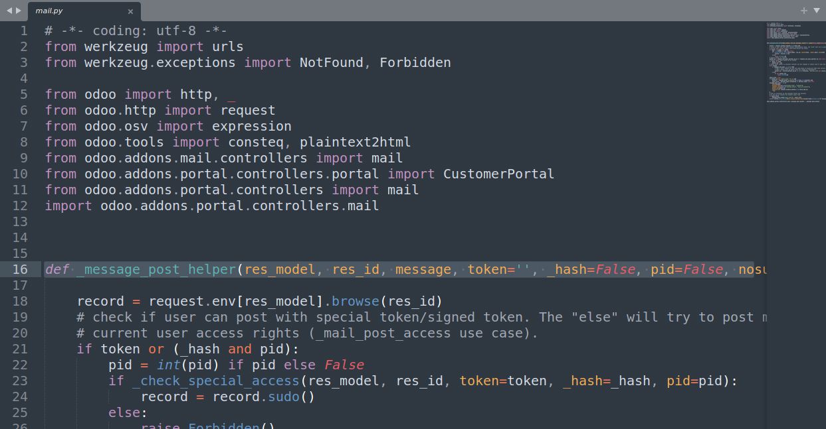Open the tab list dropdown arrow
Viewport: 826px width, 429px height.
tap(816, 11)
